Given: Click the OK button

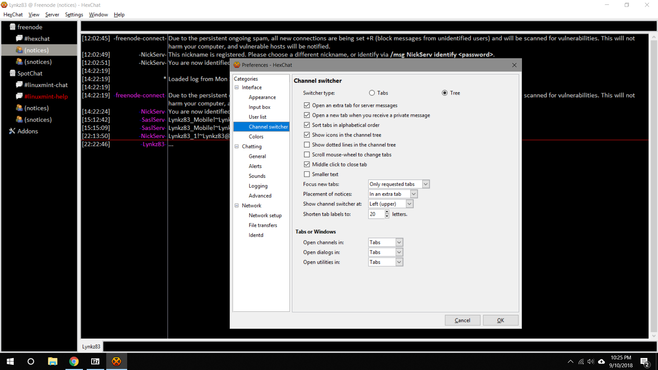Looking at the screenshot, I should tap(501, 320).
